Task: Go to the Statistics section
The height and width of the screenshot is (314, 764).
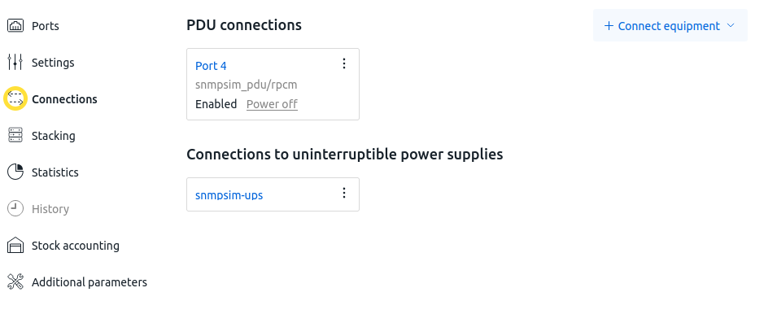Action: click(x=55, y=172)
